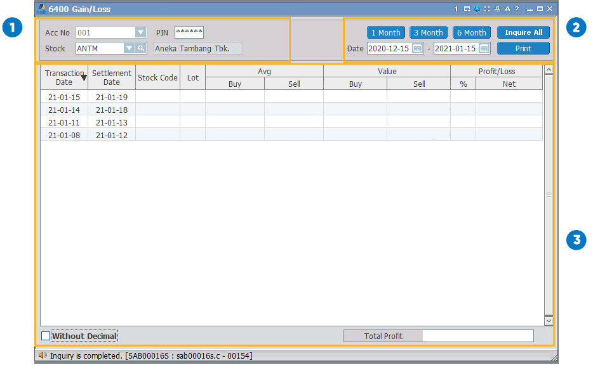Click the Print button
The height and width of the screenshot is (365, 593).
[x=523, y=49]
